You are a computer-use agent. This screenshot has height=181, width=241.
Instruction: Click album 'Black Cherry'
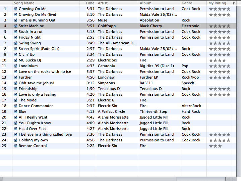151,26
